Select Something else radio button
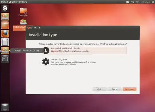The width and height of the screenshot is (155, 112). (x=40, y=62)
